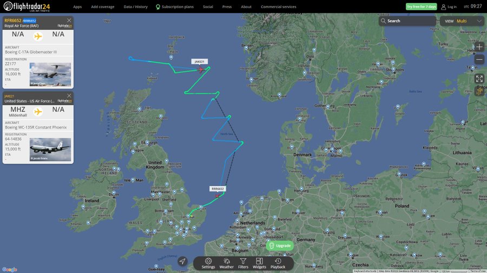Open the Widgets panel

(x=259, y=263)
